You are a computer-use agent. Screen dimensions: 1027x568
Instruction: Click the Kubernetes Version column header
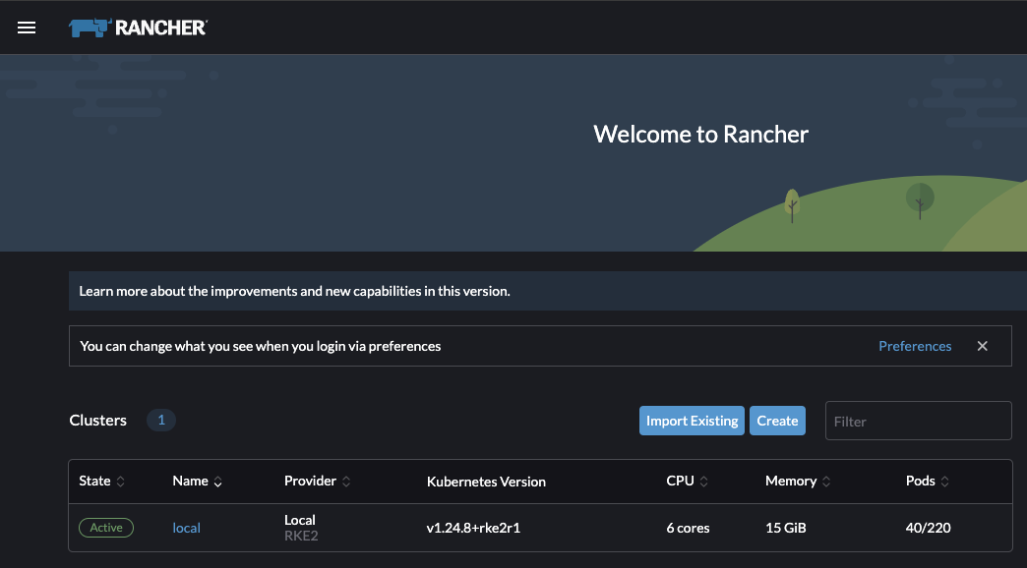486,482
